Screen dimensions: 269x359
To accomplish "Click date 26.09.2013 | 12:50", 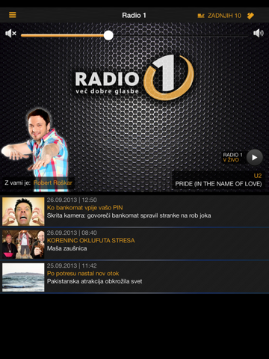I will 72,200.
